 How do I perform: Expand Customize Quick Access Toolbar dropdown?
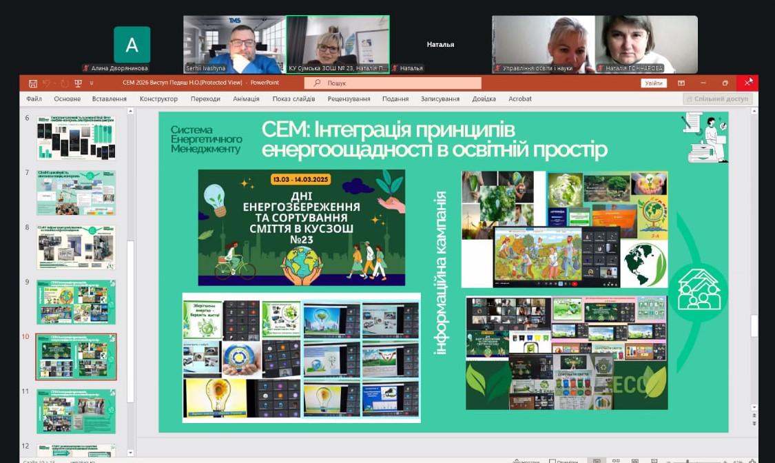click(92, 83)
